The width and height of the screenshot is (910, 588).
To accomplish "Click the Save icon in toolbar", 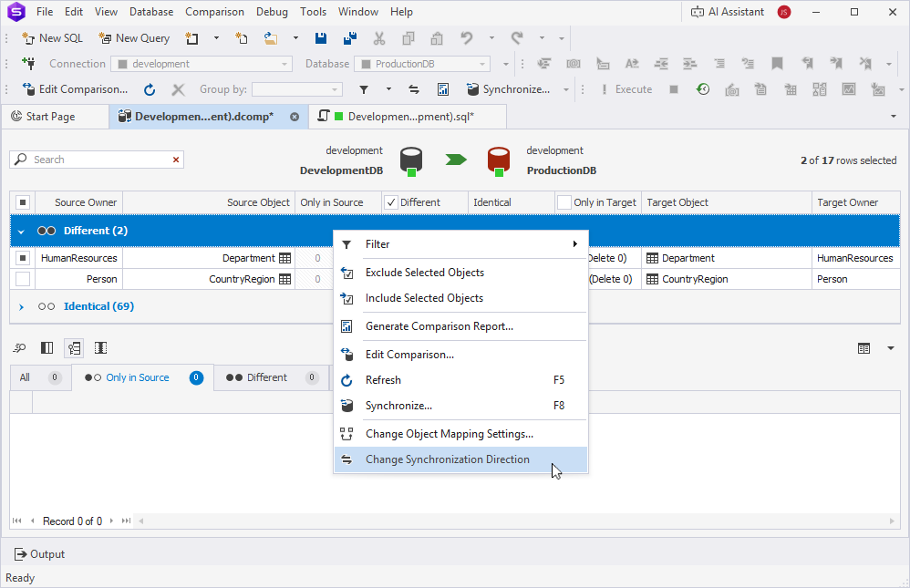I will pyautogui.click(x=321, y=38).
